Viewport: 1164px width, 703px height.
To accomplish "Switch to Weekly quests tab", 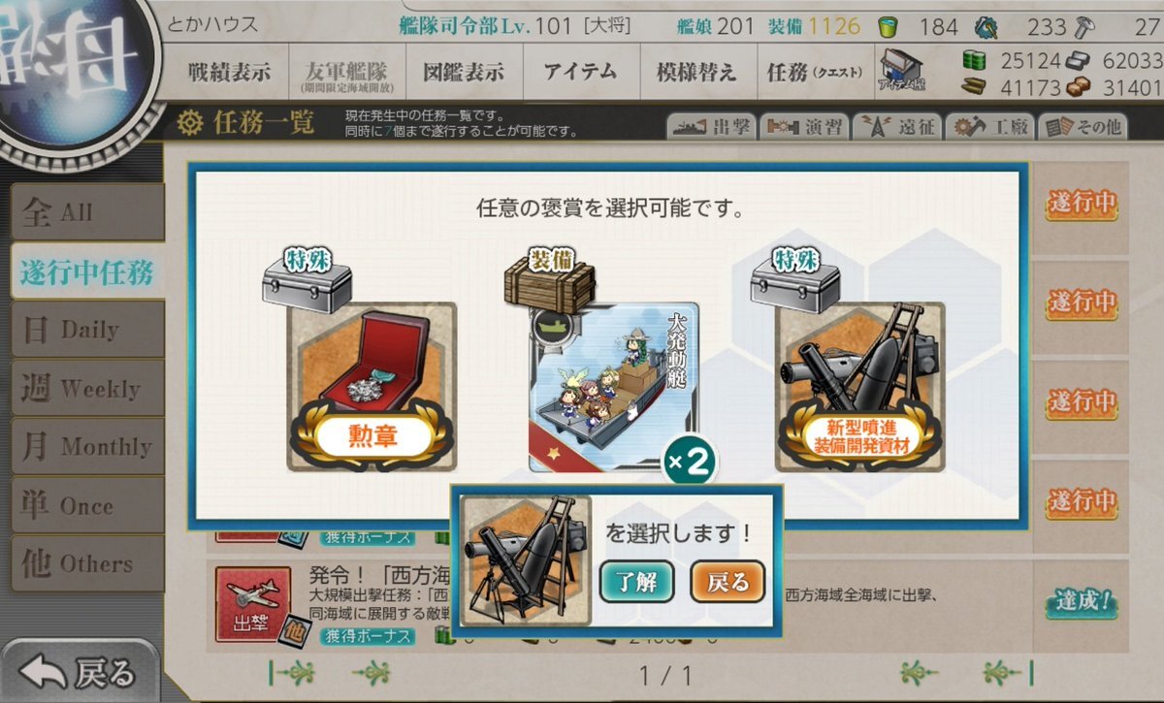I will pos(87,389).
